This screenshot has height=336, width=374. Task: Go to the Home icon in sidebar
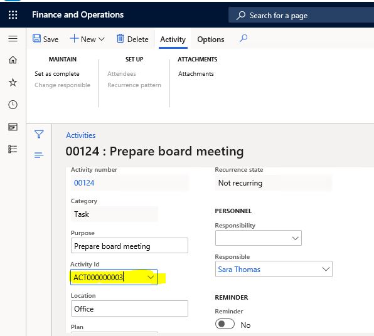point(13,60)
